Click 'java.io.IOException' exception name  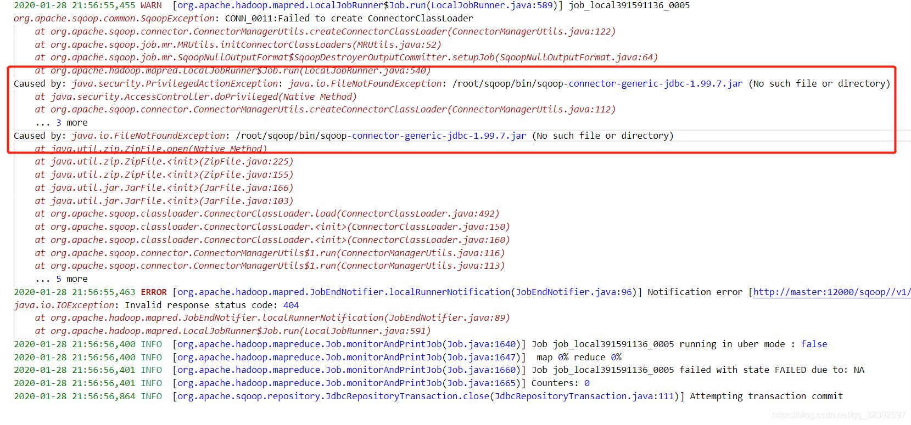(x=64, y=305)
